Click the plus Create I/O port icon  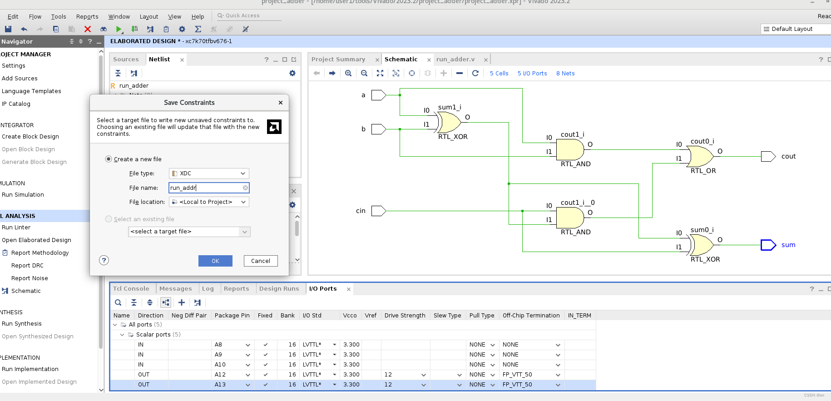click(x=182, y=302)
